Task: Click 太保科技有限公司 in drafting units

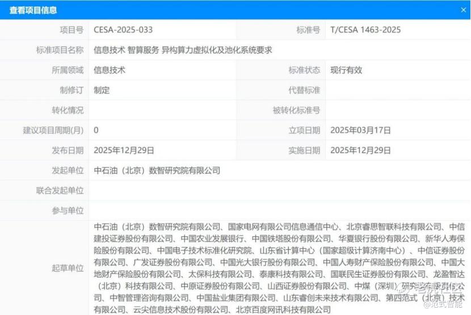Action: pyautogui.click(x=220, y=274)
